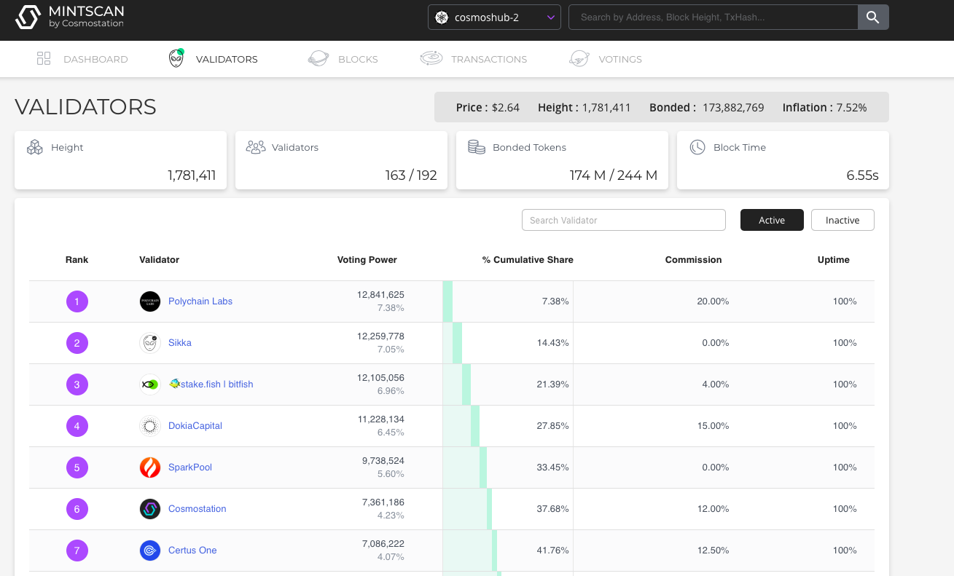Image resolution: width=954 pixels, height=576 pixels.
Task: Open the DokiaCapital validator link
Action: [x=195, y=426]
